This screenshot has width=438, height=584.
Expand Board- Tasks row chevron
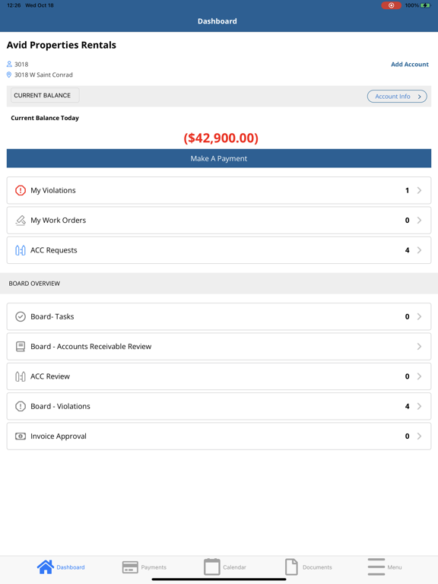coord(420,316)
